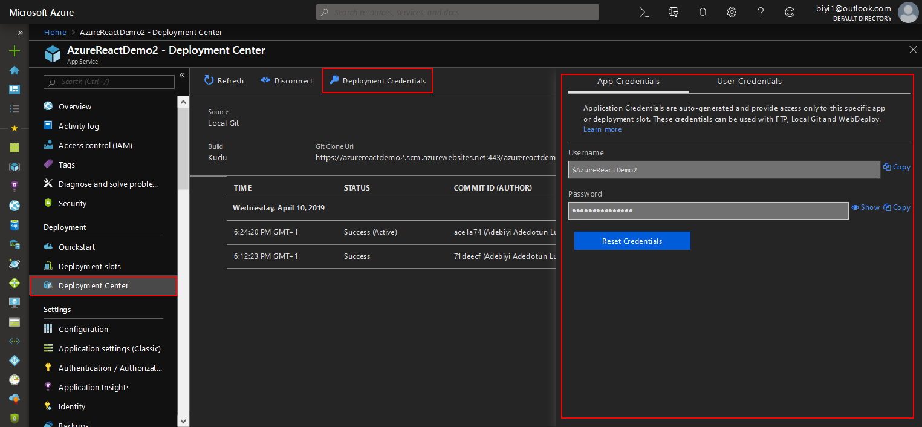Open the Home icon in the Azure sidebar
Screen dimensions: 922x427
pos(15,70)
